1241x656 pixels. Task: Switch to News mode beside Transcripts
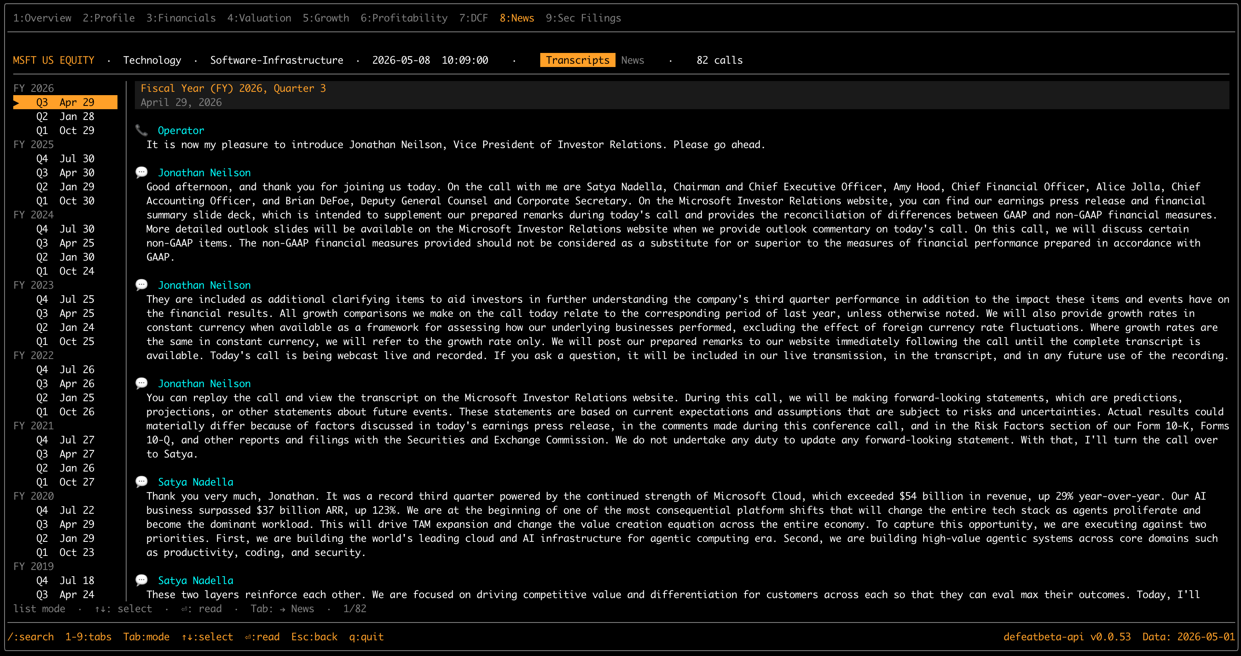[x=632, y=60]
